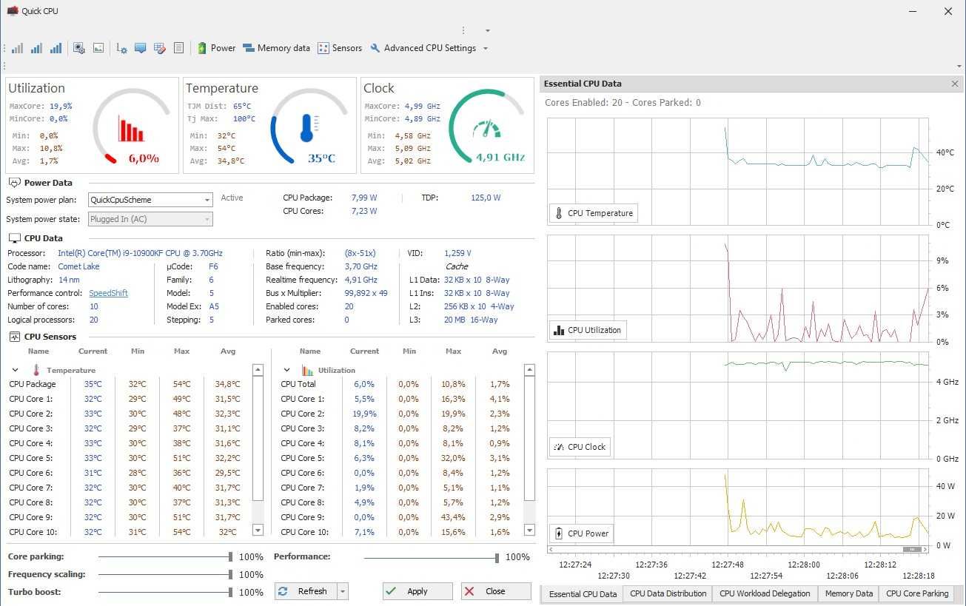Open the document page toolbar icon
Screen dimensions: 966x606
coord(178,48)
